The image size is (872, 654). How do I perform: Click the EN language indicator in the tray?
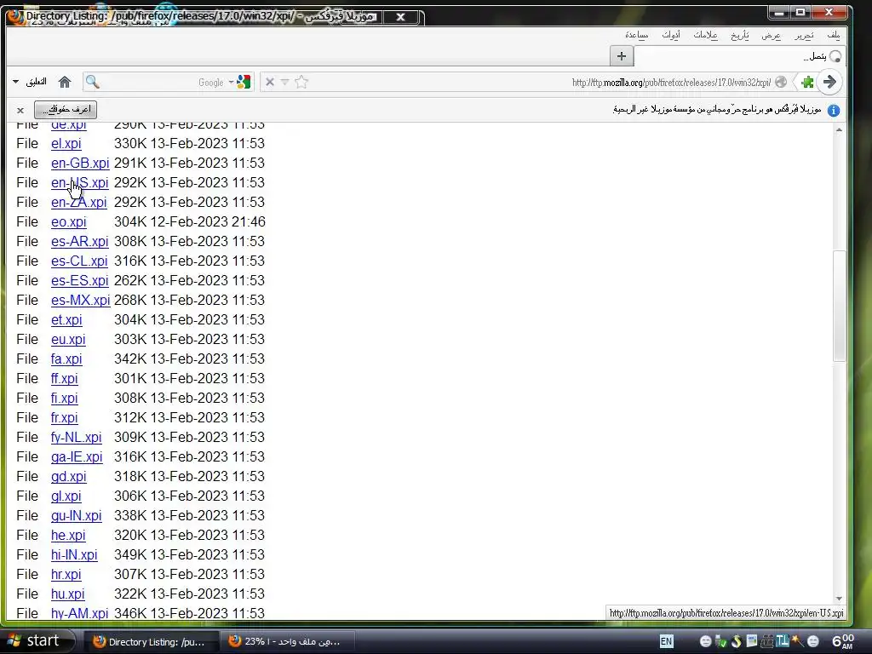666,642
